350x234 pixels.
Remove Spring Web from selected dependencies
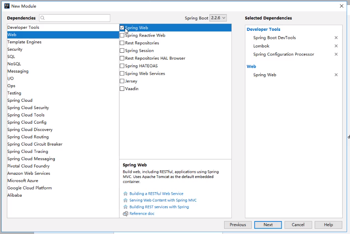point(336,75)
